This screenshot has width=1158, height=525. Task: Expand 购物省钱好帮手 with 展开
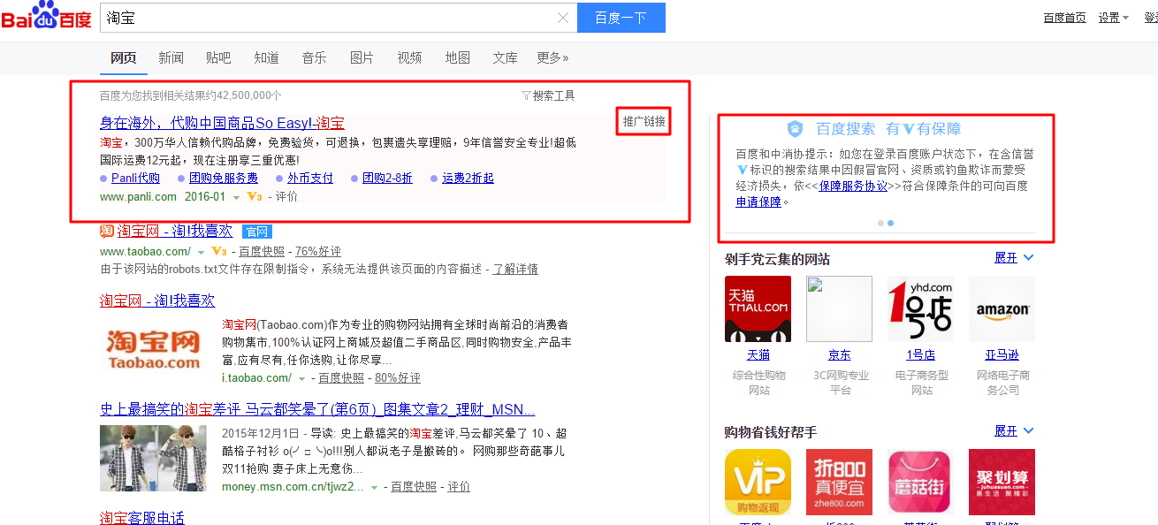pyautogui.click(x=1013, y=431)
